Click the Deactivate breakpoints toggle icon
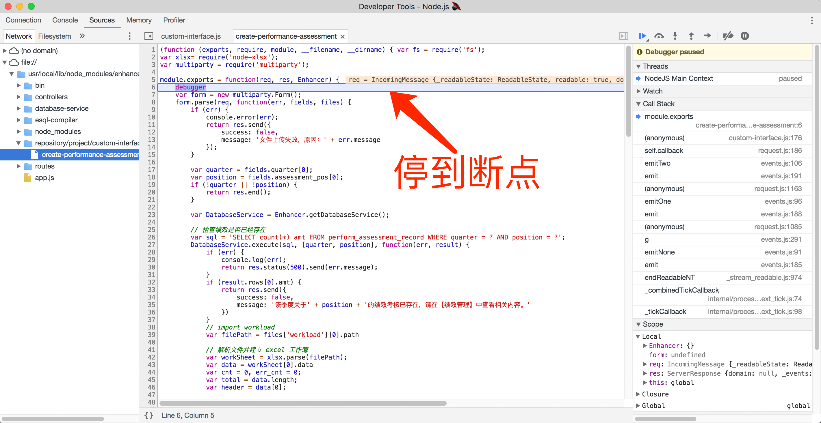The width and height of the screenshot is (821, 423). coord(728,35)
